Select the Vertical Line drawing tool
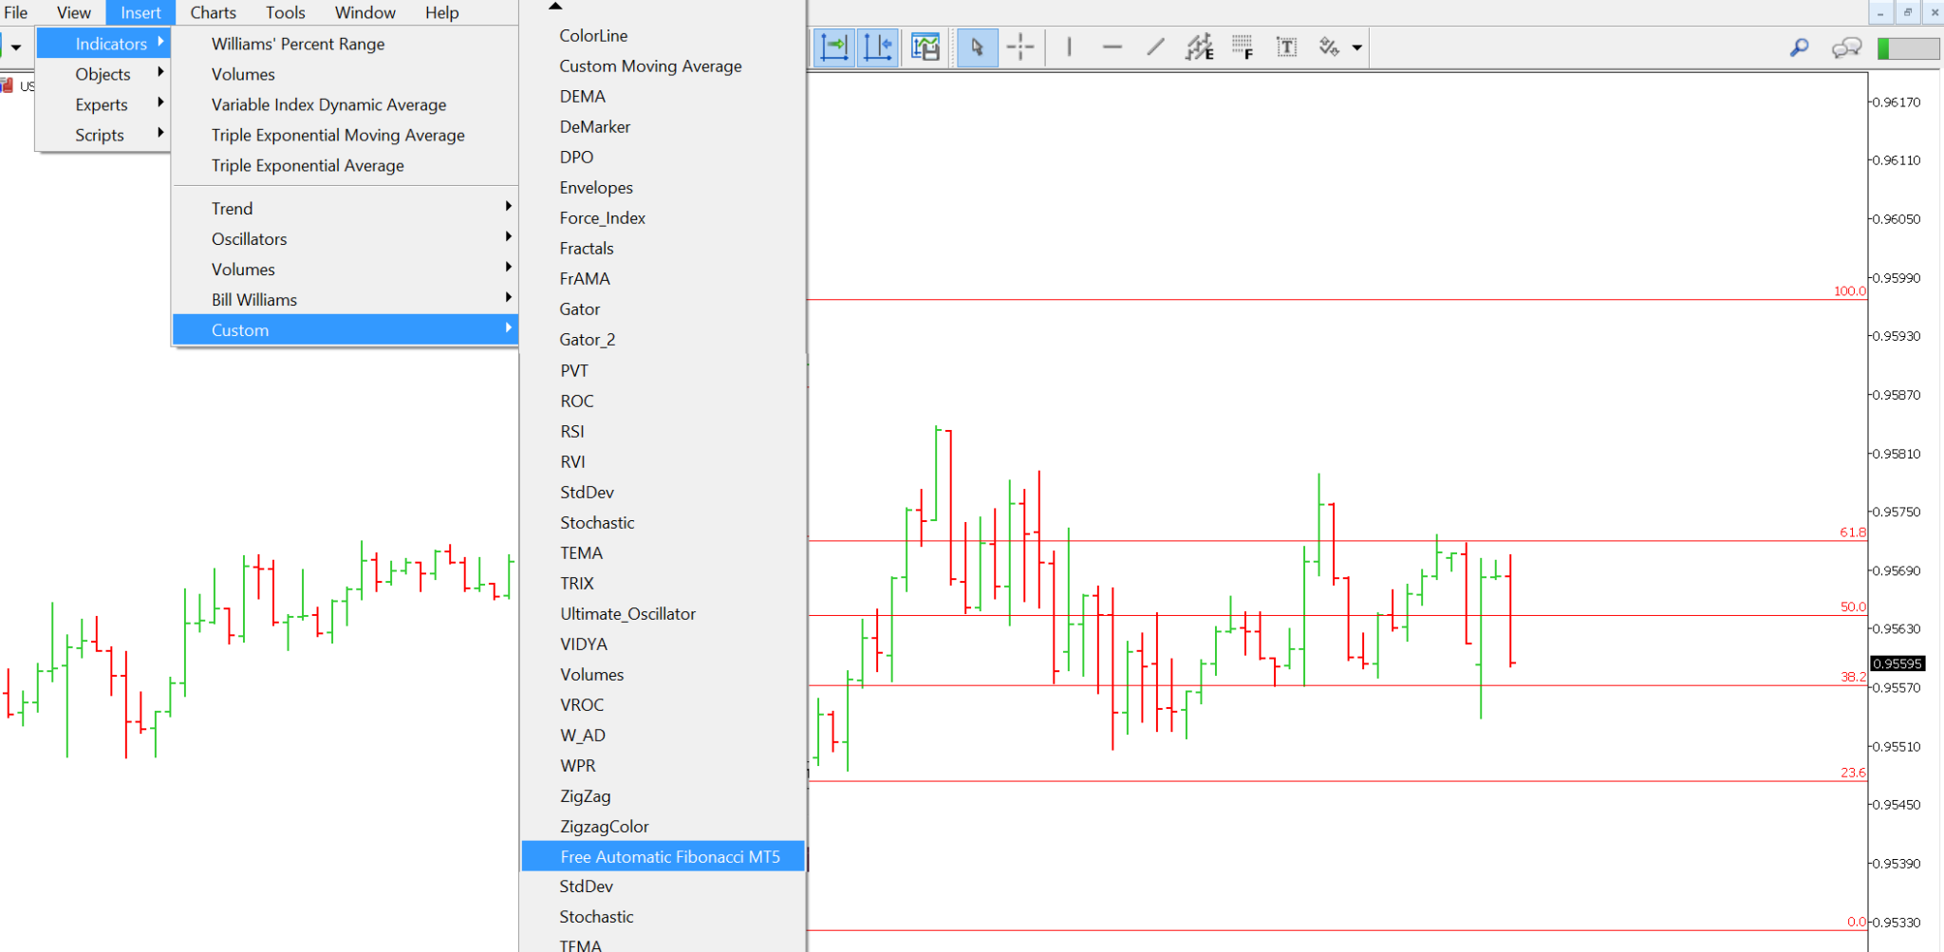 coord(1071,46)
